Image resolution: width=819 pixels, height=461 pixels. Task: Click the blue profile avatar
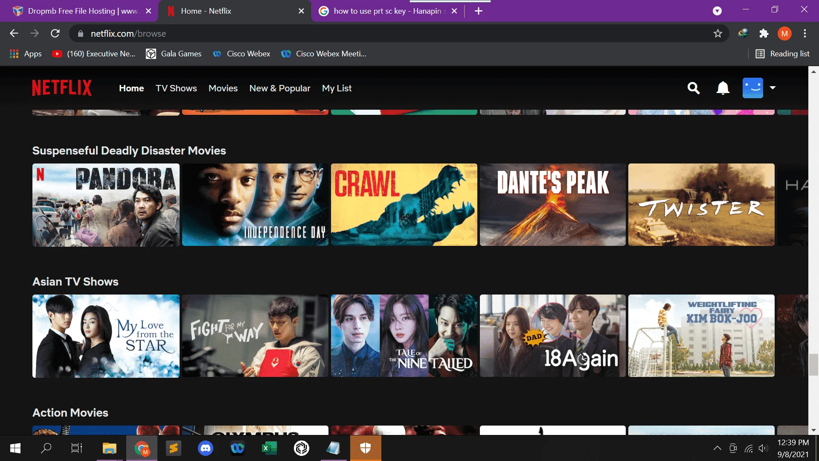(752, 88)
